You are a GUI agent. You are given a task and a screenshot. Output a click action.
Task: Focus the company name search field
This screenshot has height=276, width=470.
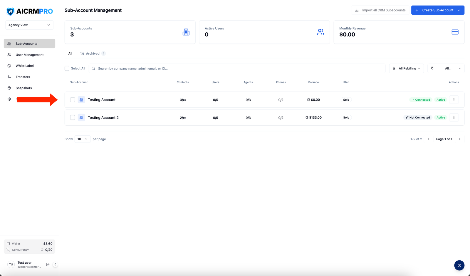click(x=237, y=68)
